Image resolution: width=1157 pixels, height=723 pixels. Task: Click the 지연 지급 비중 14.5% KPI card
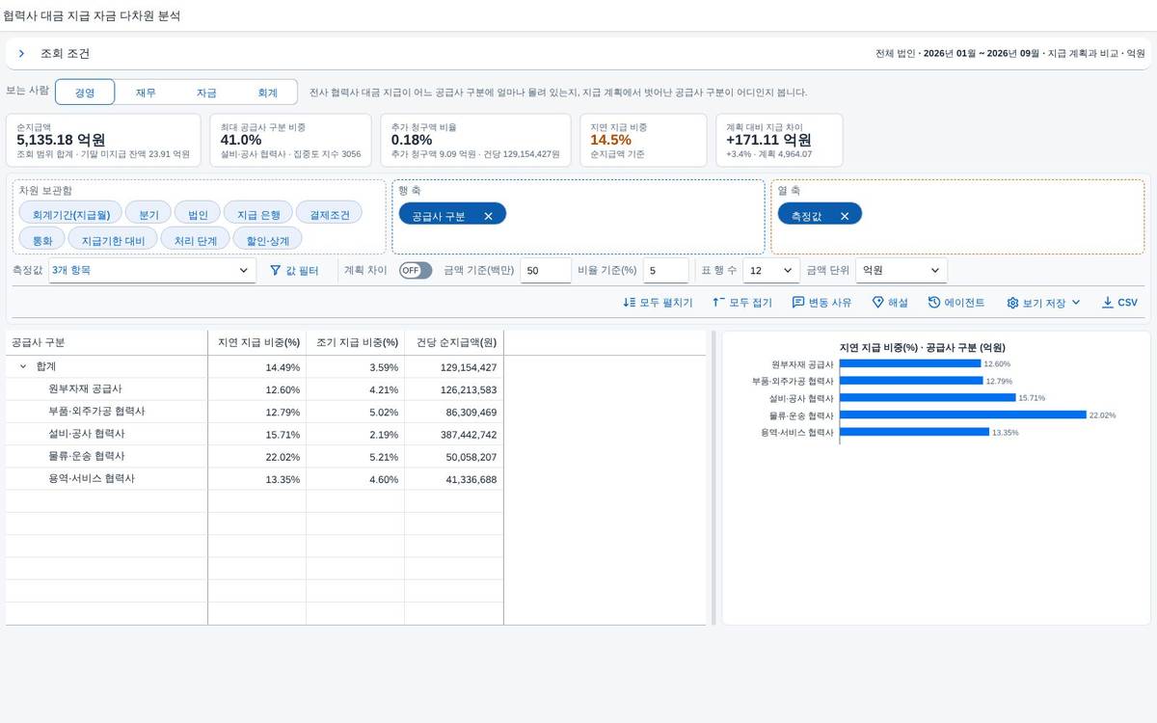644,140
